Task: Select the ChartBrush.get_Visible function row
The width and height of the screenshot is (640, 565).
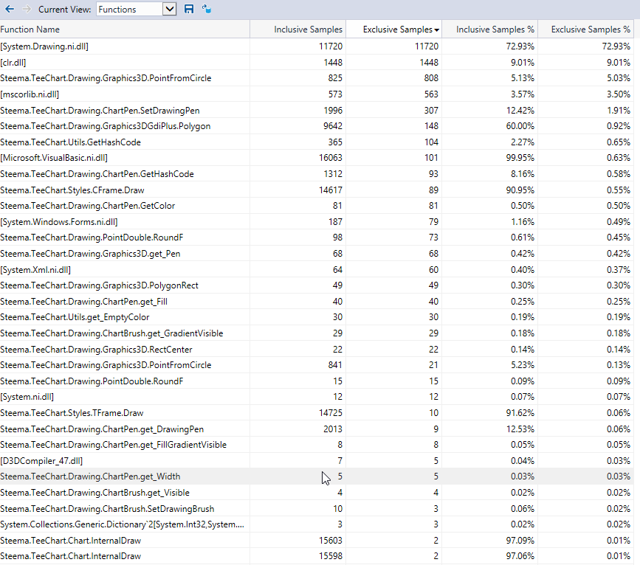Action: pyautogui.click(x=317, y=493)
